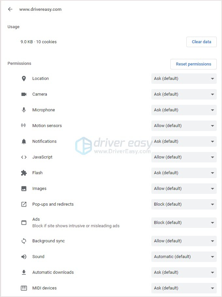This screenshot has width=222, height=297.
Task: Select the www.drivereasy.com site label
Action: point(41,9)
